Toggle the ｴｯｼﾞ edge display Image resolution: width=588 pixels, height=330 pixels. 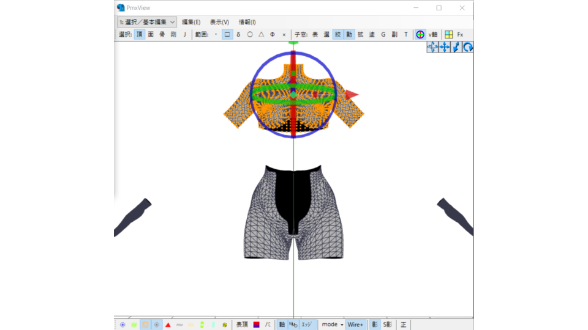pyautogui.click(x=307, y=324)
